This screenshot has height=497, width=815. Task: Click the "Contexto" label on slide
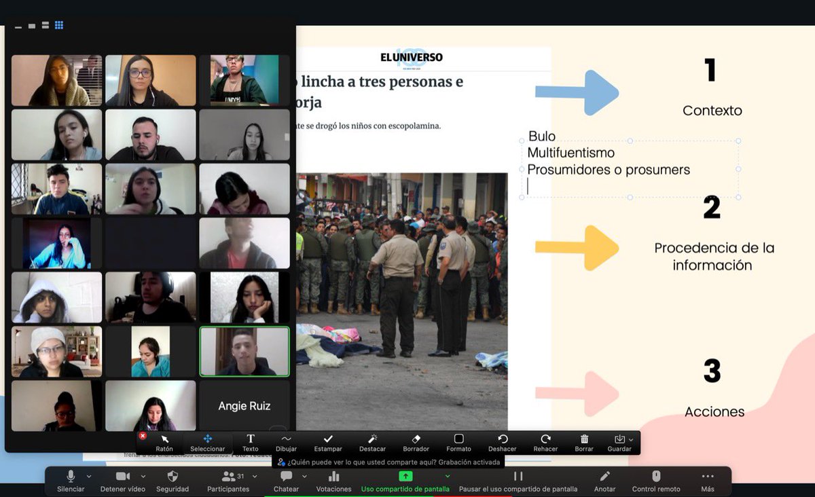pos(712,111)
